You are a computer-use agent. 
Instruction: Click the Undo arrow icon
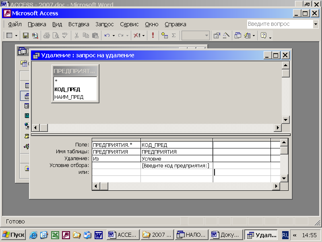click(107, 35)
